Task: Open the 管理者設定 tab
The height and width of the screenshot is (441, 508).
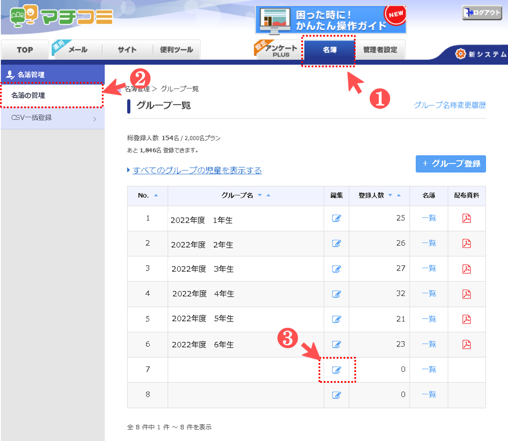Action: (380, 50)
